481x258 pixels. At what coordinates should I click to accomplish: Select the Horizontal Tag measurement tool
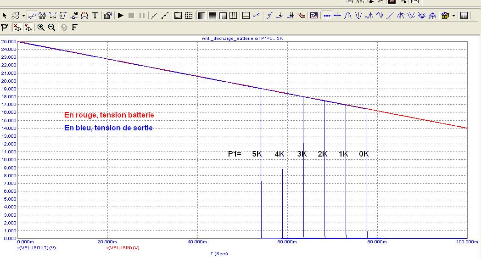(x=53, y=15)
